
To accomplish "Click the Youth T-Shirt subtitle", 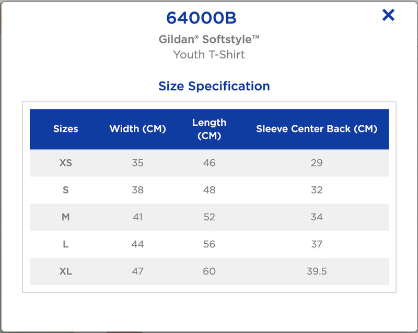I will [209, 55].
